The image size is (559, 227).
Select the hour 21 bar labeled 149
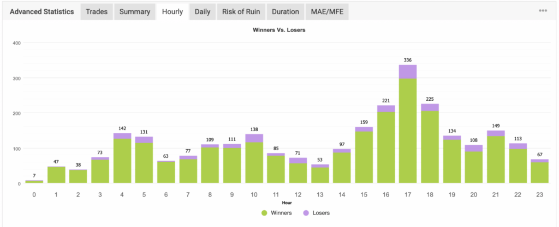496,157
